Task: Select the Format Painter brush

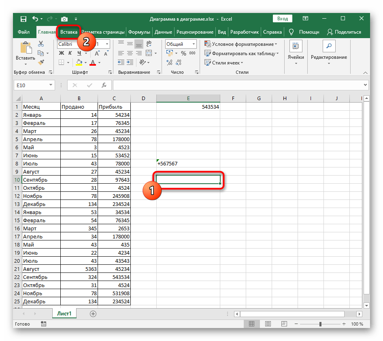Action: (x=41, y=62)
